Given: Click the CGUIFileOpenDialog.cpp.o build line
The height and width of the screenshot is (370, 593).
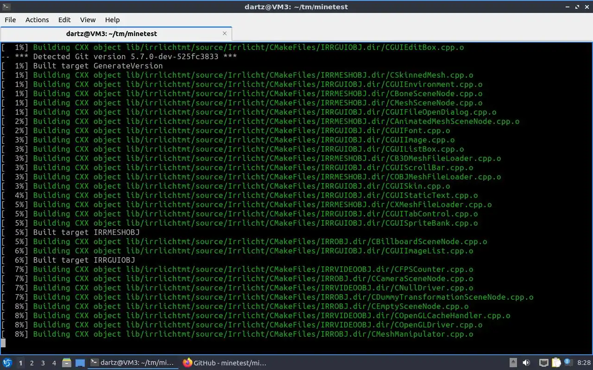Looking at the screenshot, I should pos(249,112).
